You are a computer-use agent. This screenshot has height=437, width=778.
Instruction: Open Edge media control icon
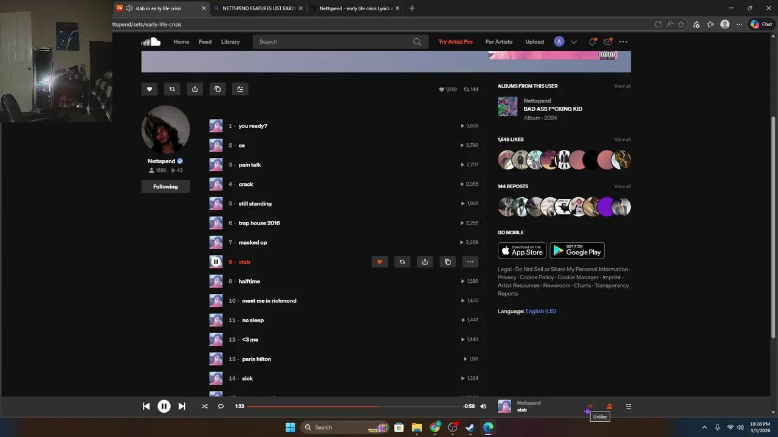[x=697, y=24]
